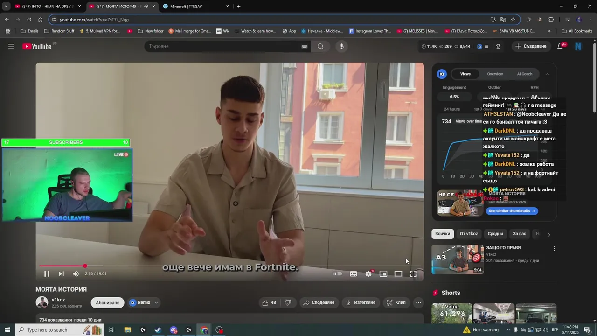Image resolution: width=597 pixels, height=336 pixels.
Task: Reload the page in Chrome
Action: [29, 20]
